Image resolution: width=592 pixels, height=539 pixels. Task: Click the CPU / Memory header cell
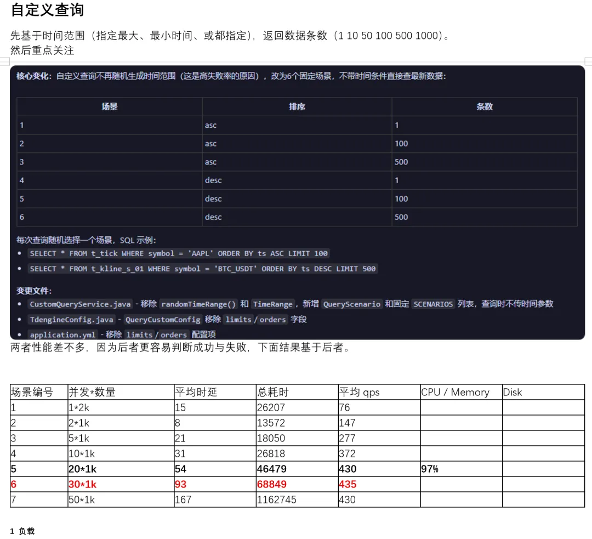pyautogui.click(x=462, y=392)
